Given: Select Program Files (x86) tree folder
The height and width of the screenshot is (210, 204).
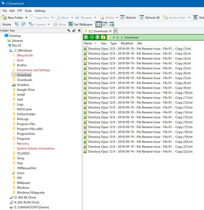Looking at the screenshot, I should [30, 129].
